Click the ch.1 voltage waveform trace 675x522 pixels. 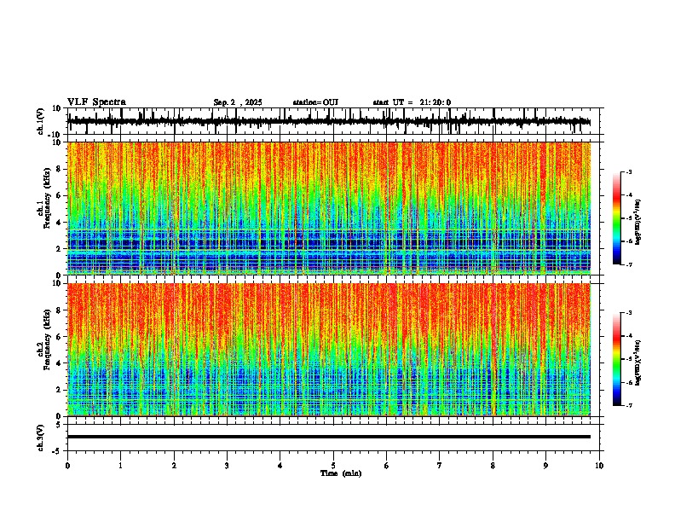pyautogui.click(x=329, y=122)
